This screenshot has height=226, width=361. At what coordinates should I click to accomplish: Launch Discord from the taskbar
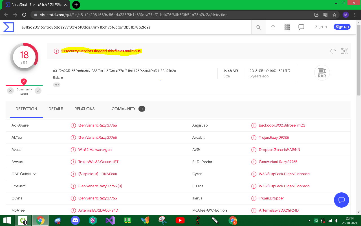(75, 220)
